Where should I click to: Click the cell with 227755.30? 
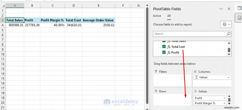point(32,25)
